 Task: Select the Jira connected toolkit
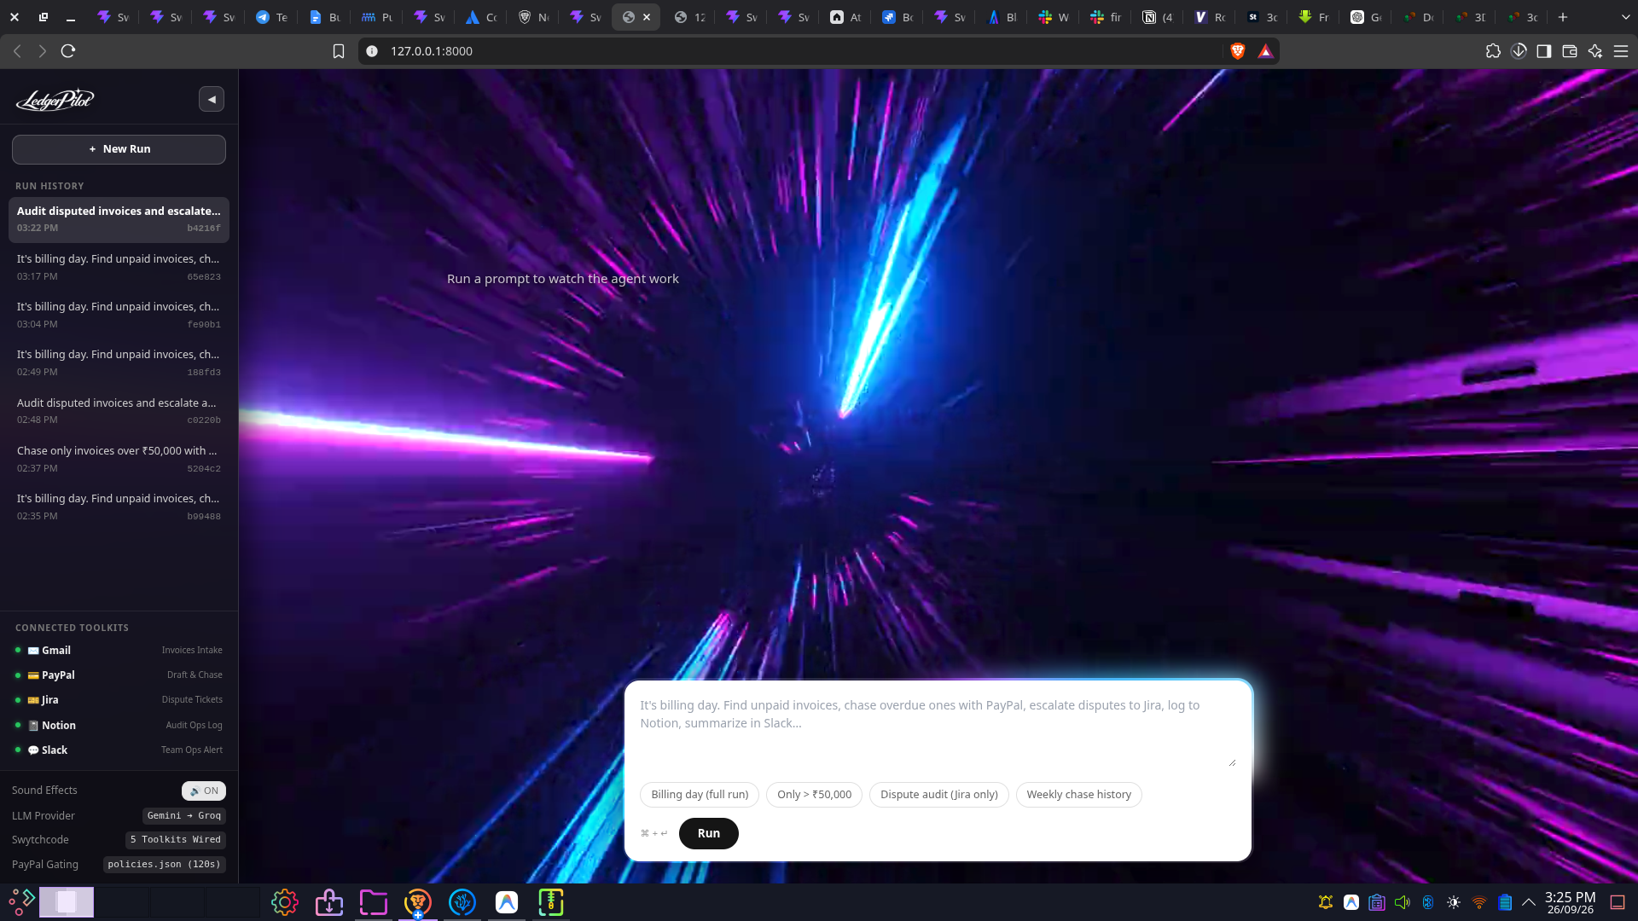(x=119, y=699)
